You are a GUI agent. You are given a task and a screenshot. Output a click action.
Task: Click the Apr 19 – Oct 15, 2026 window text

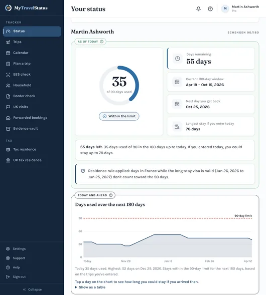[205, 85]
